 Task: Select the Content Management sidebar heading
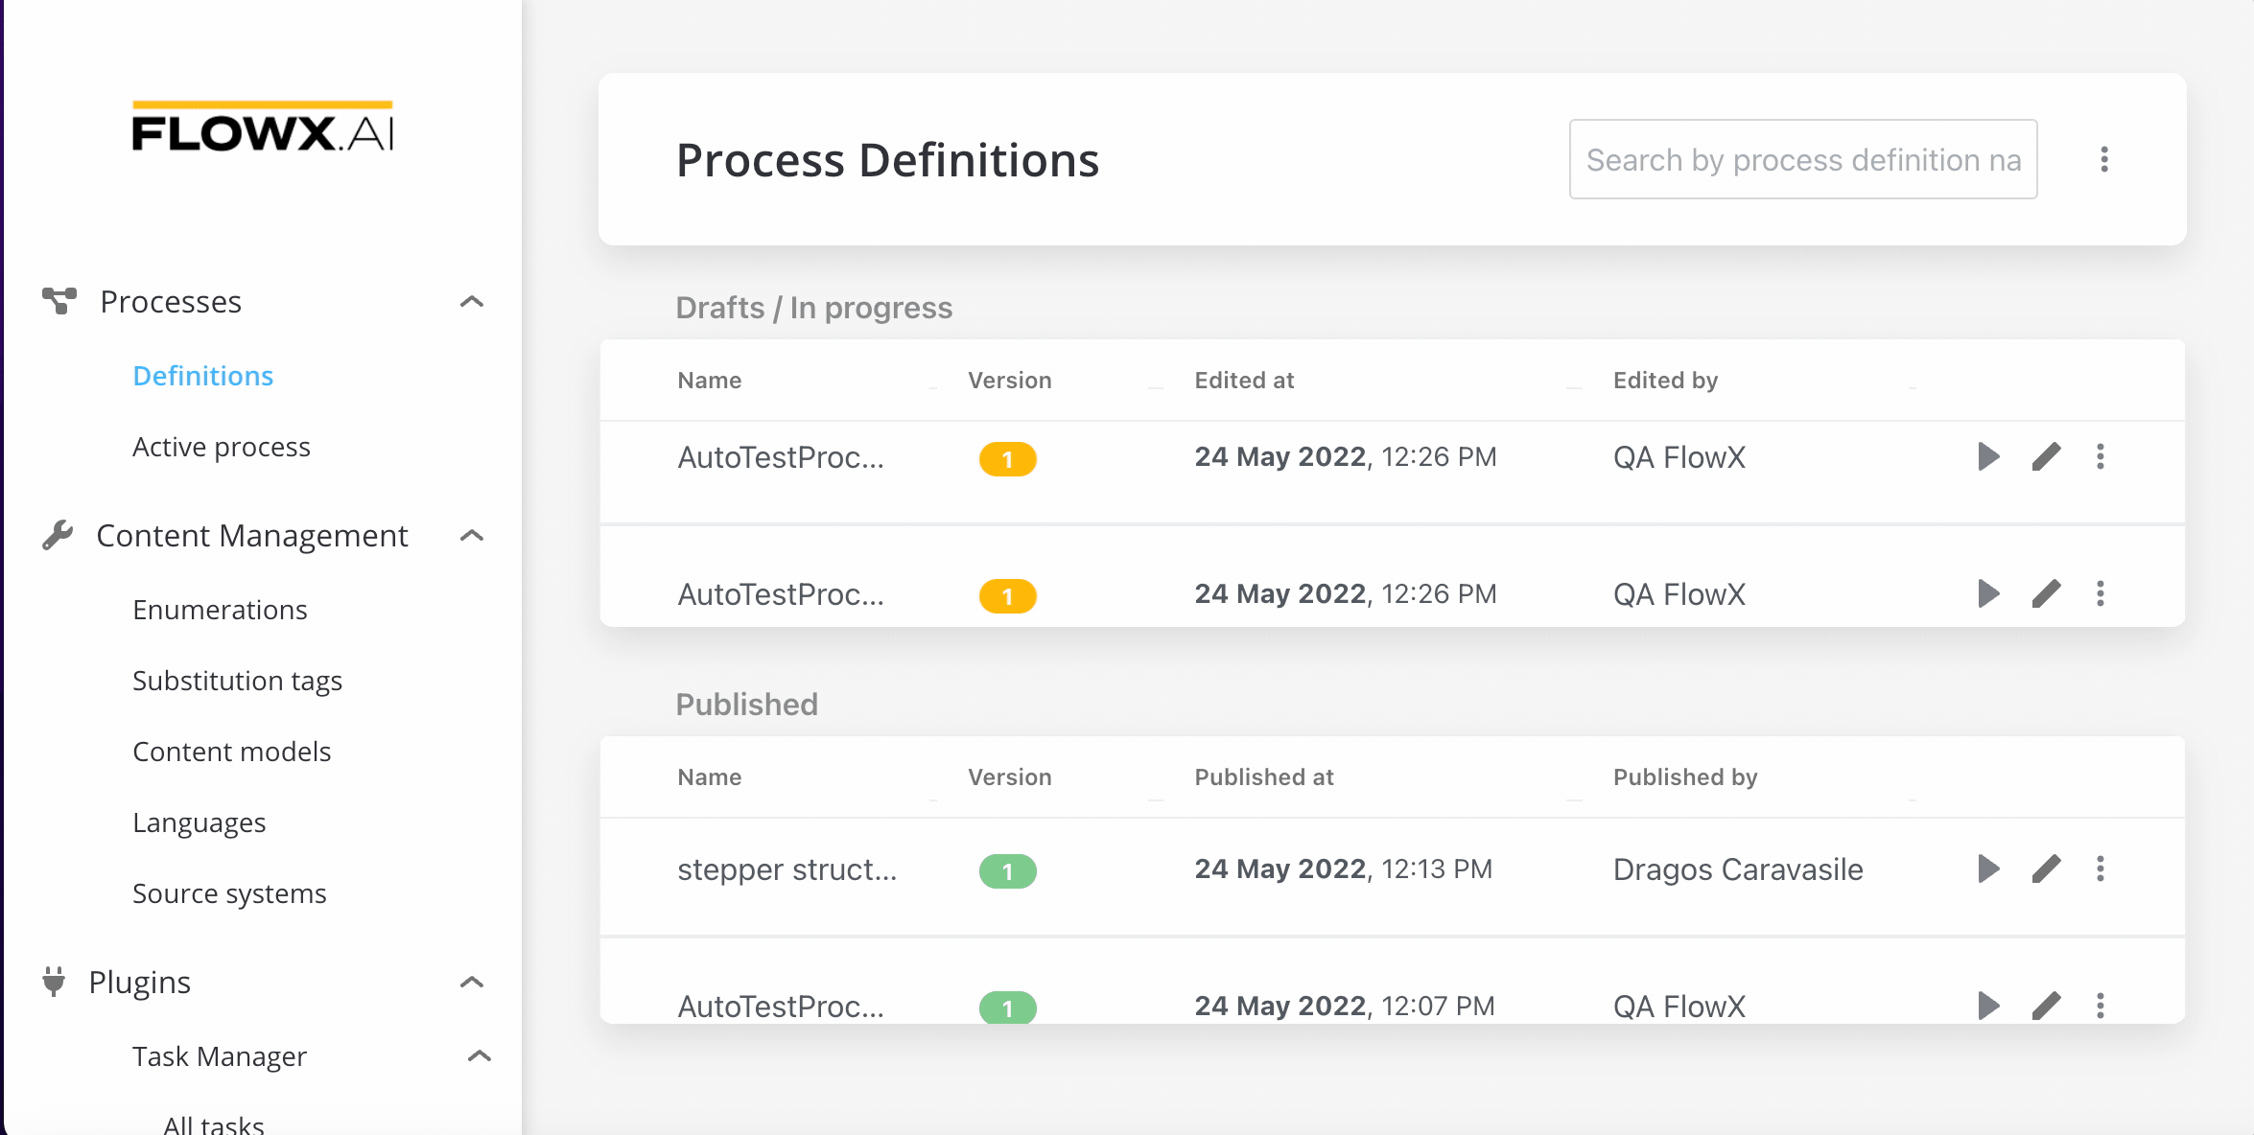[x=252, y=536]
